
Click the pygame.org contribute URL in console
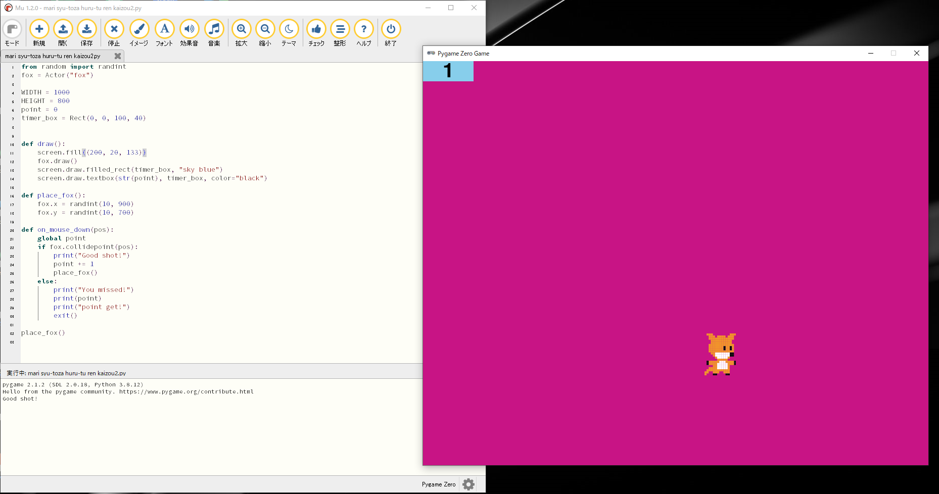(x=186, y=391)
